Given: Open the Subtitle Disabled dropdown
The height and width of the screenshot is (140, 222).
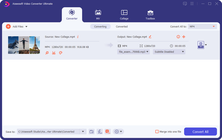Looking at the screenshot, I should coord(169,52).
